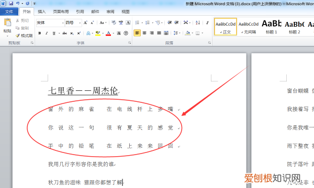This screenshot has width=314, height=188.
Task: Apply multilevel list
Action: pos(158,22)
